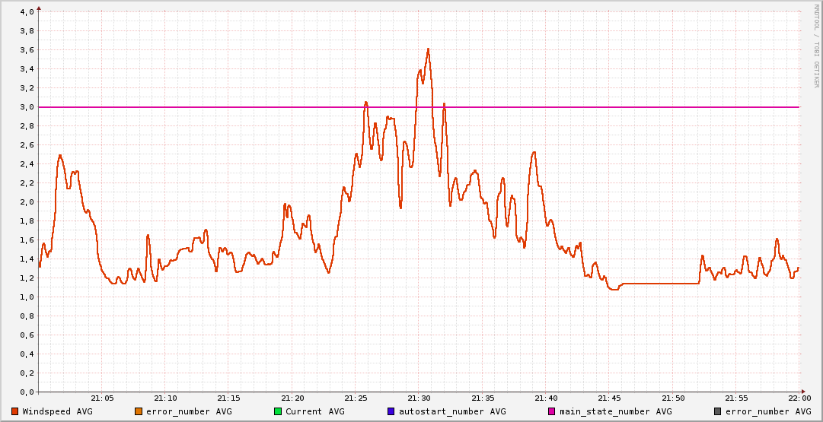The image size is (823, 422).
Task: Click the 3,0 value on y-axis
Action: [x=27, y=107]
